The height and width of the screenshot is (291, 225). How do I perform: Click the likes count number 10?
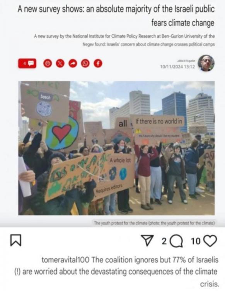(x=196, y=241)
